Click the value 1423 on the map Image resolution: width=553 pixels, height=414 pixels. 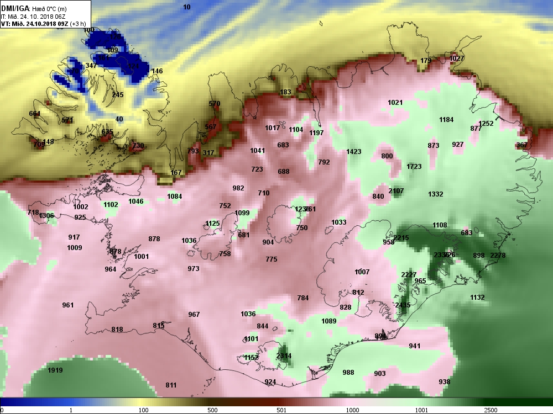354,151
